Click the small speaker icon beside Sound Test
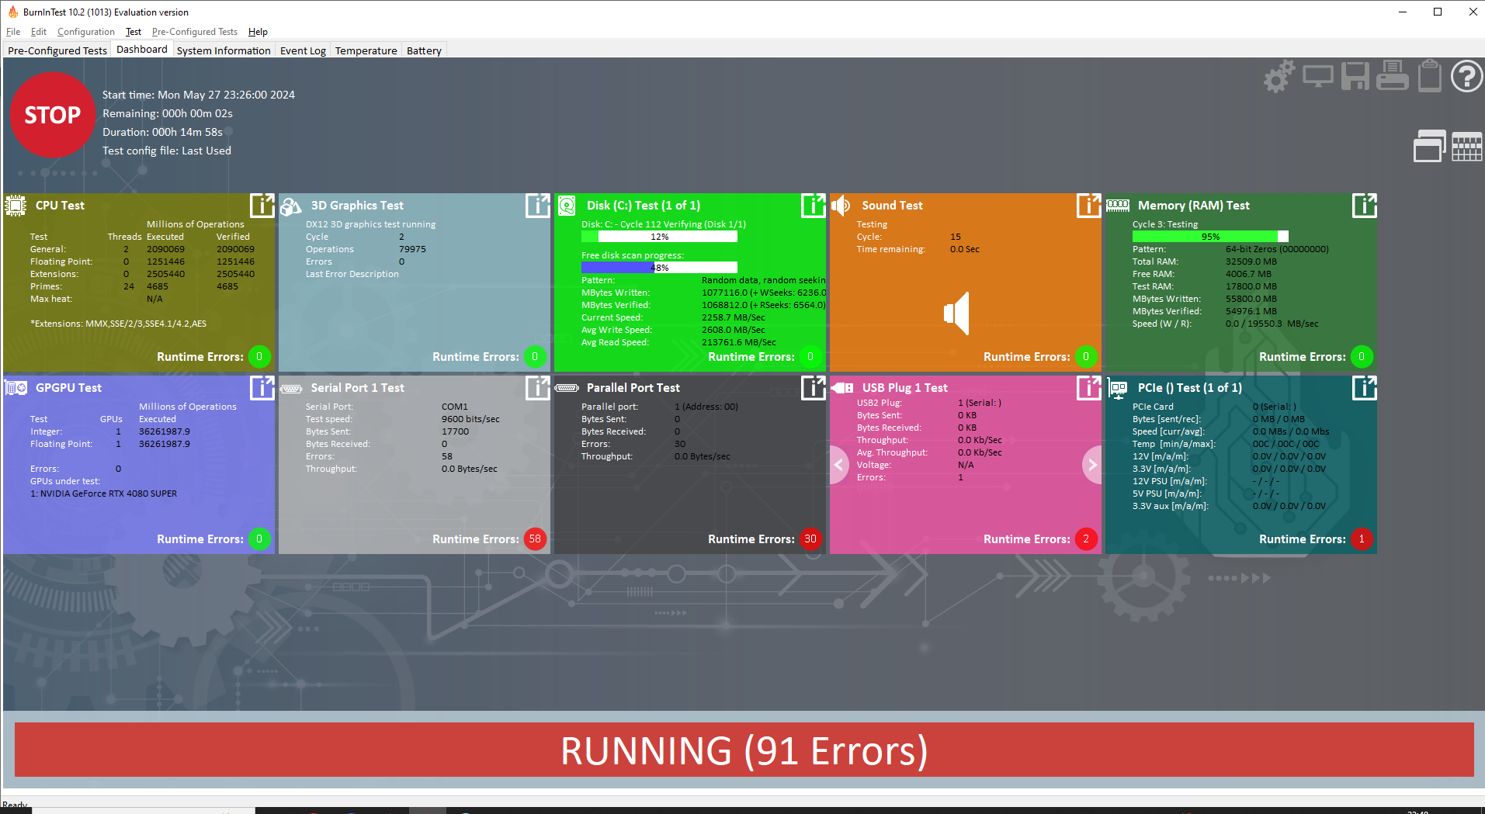Viewport: 1485px width, 814px height. tap(841, 206)
